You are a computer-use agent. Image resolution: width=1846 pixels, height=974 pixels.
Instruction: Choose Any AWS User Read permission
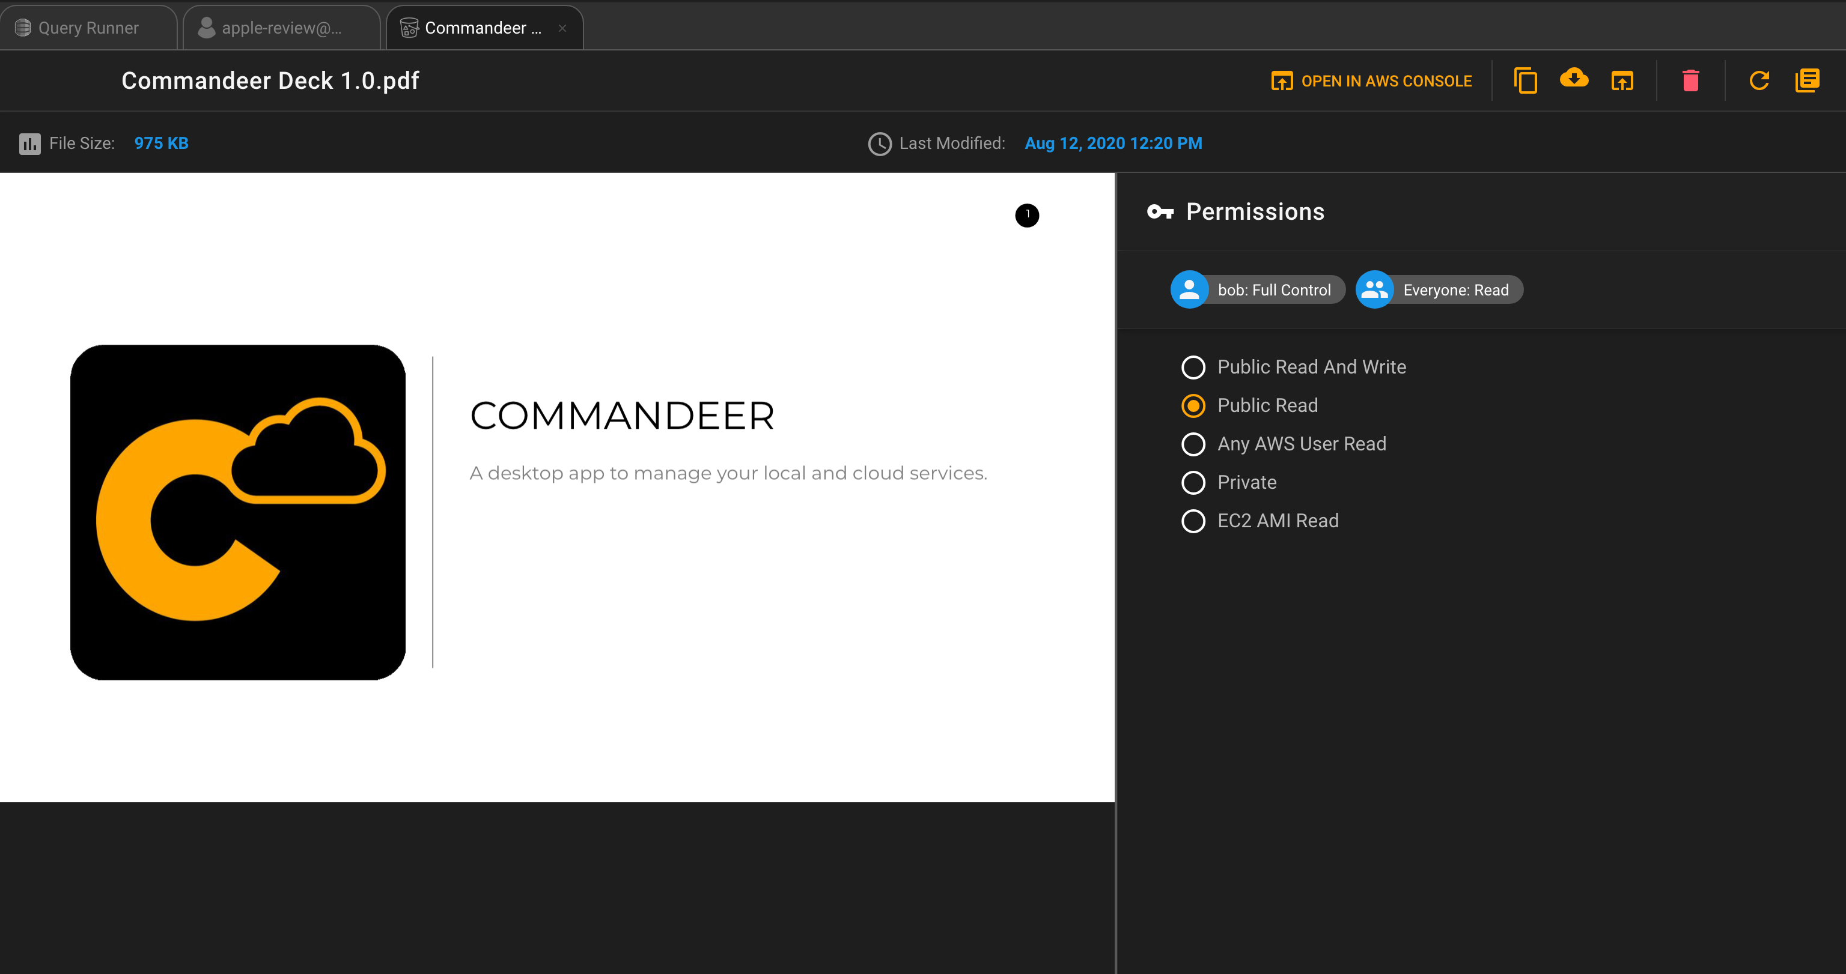pyautogui.click(x=1284, y=444)
